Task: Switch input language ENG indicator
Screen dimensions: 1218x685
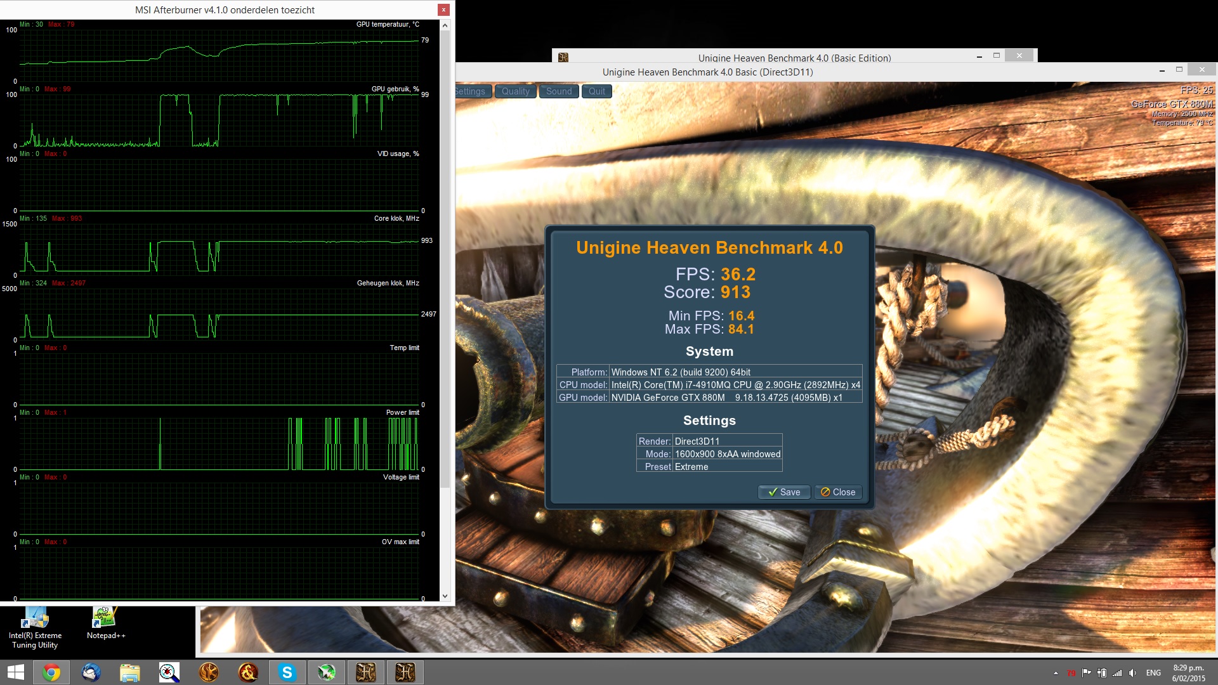Action: 1153,673
